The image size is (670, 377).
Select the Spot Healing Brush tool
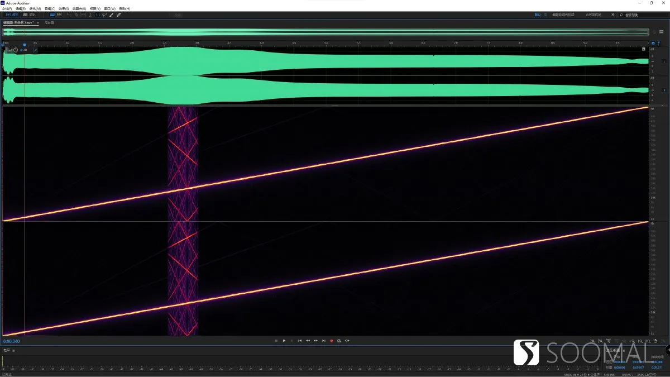coord(118,15)
